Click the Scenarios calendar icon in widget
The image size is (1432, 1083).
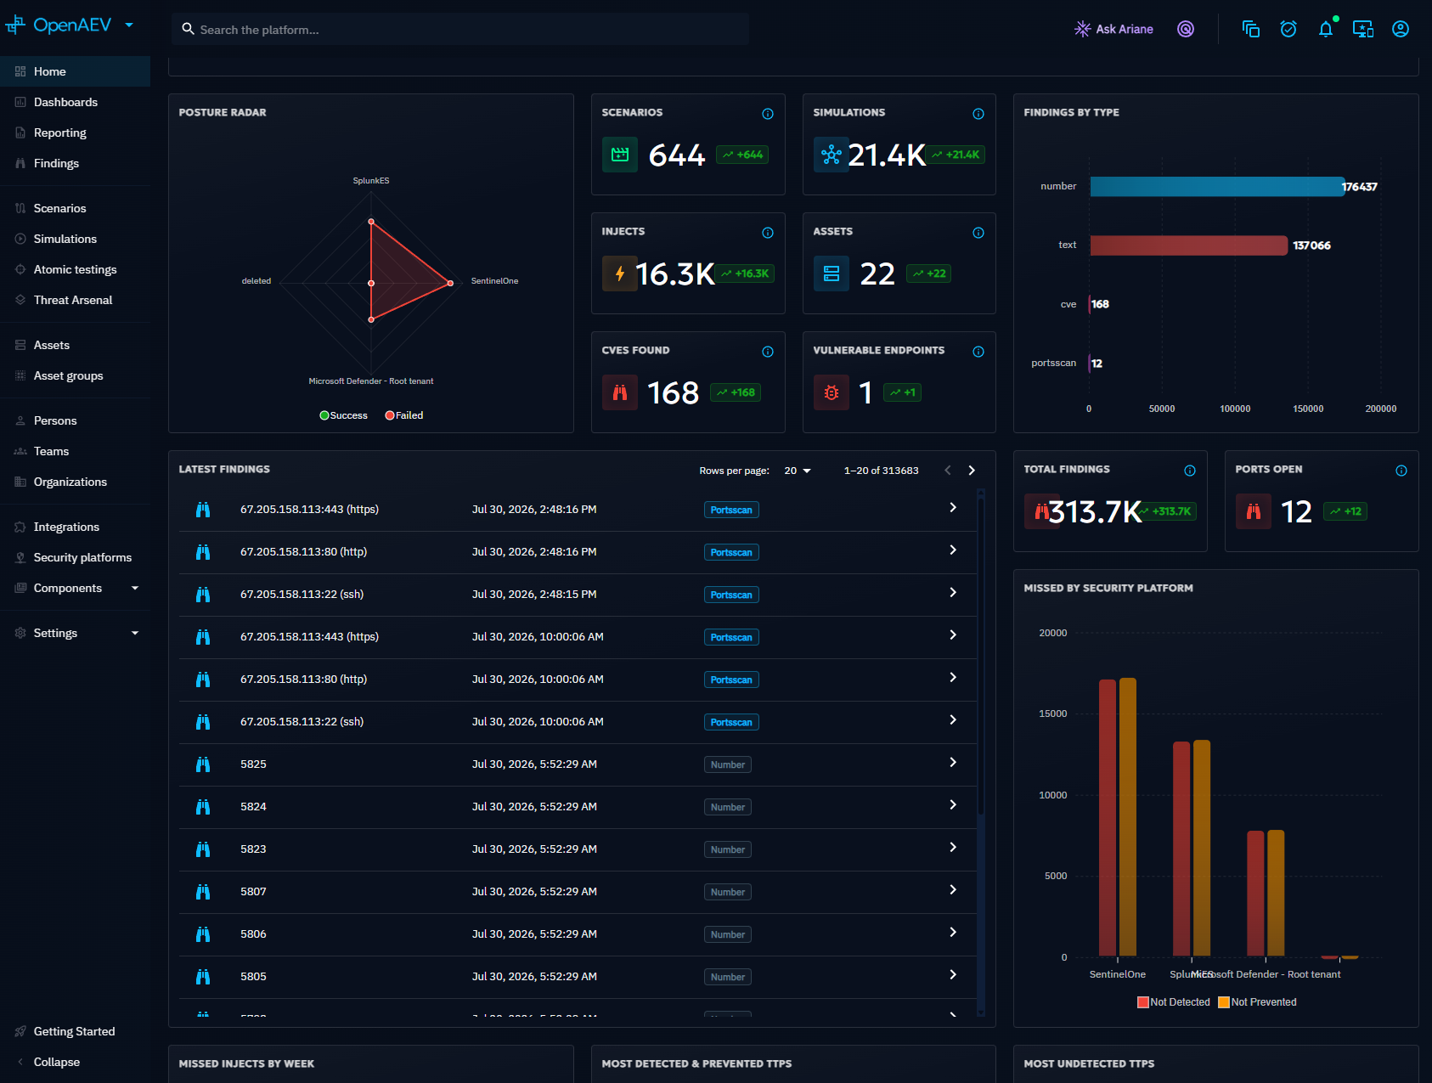coord(620,155)
